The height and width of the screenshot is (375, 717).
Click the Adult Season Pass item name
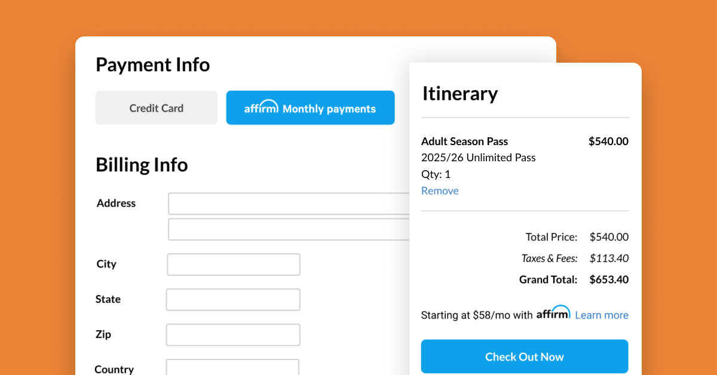464,141
